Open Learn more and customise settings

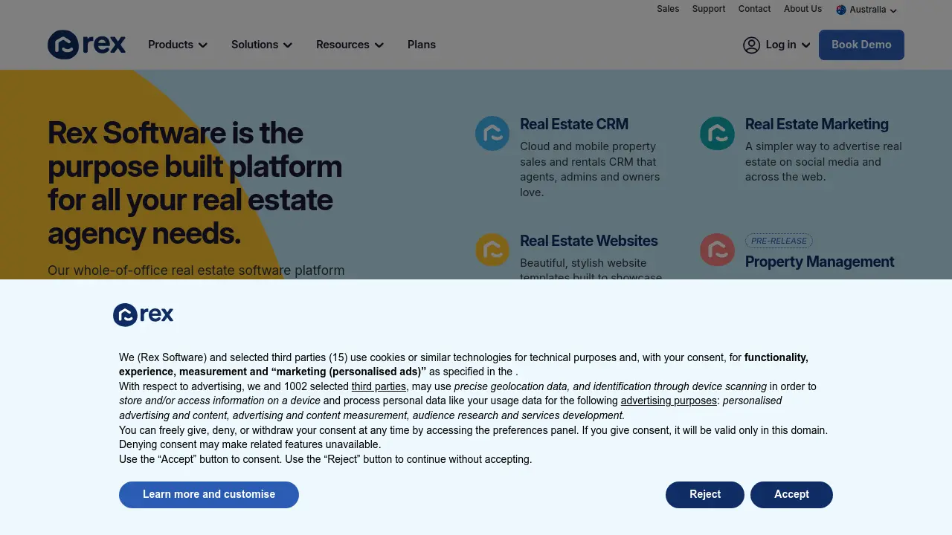pos(208,494)
